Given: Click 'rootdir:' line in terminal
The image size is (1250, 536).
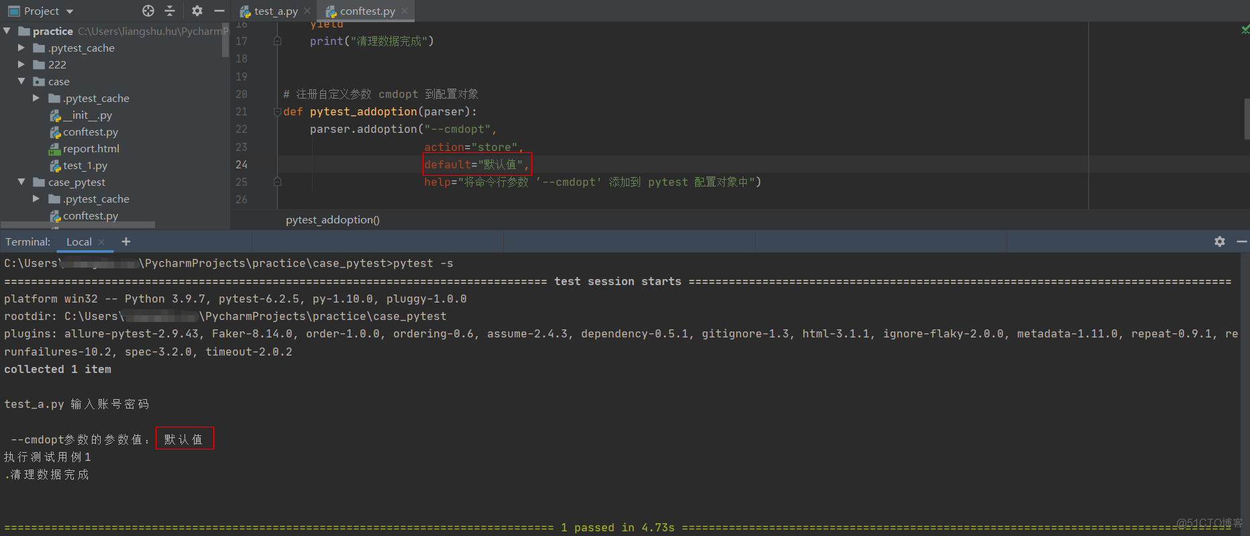Looking at the screenshot, I should tap(225, 317).
